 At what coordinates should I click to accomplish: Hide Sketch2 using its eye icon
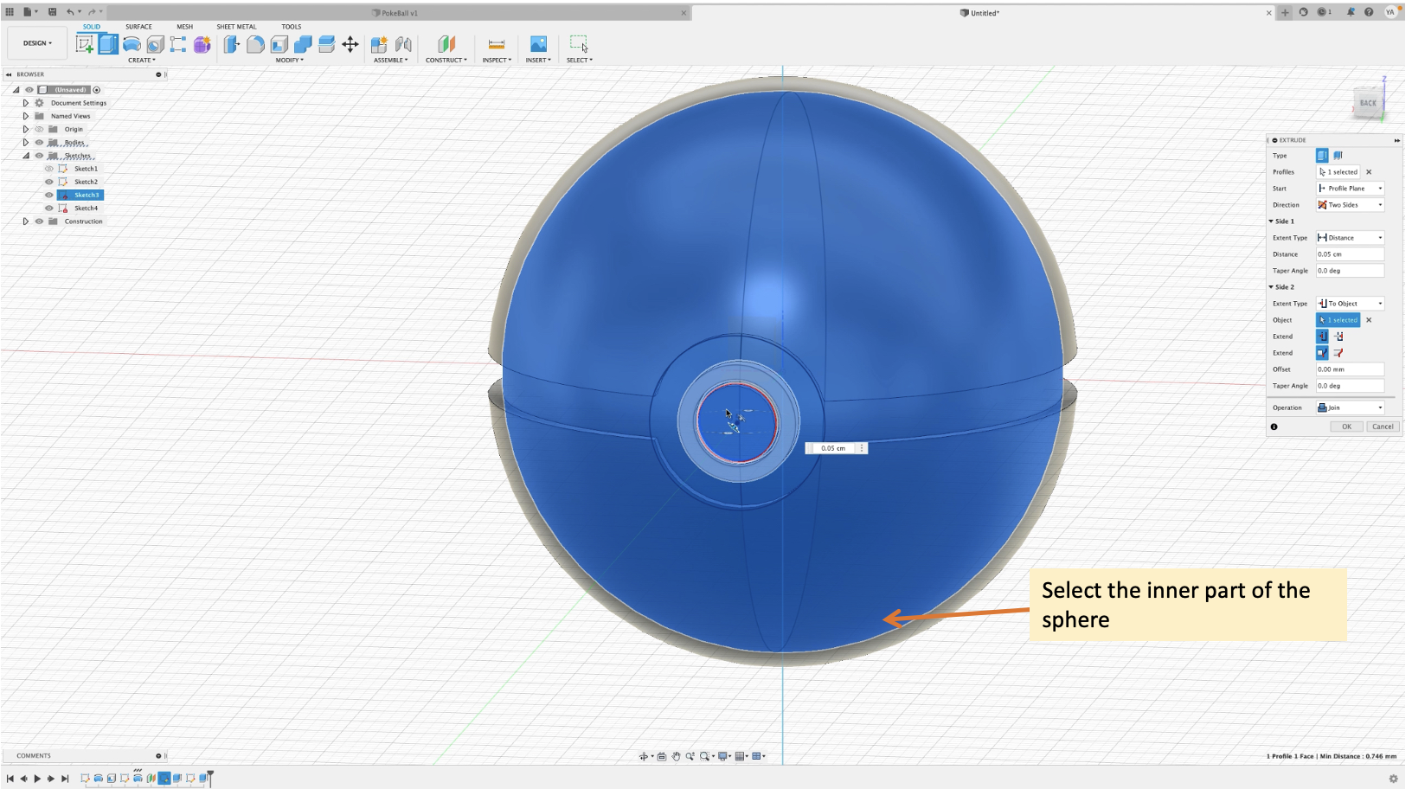(x=49, y=182)
